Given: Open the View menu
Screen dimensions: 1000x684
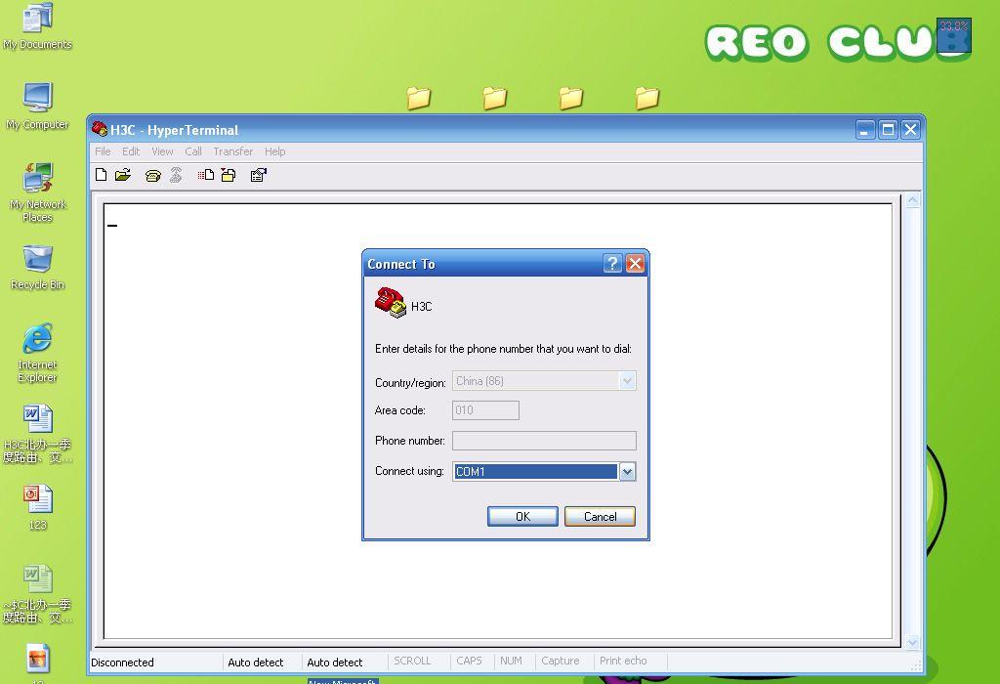Looking at the screenshot, I should [x=162, y=151].
